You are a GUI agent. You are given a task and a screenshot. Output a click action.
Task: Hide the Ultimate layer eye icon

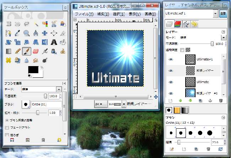pos(171,82)
